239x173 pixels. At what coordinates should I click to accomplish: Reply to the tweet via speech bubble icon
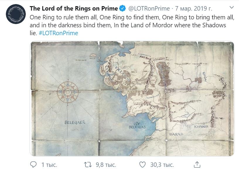point(34,165)
